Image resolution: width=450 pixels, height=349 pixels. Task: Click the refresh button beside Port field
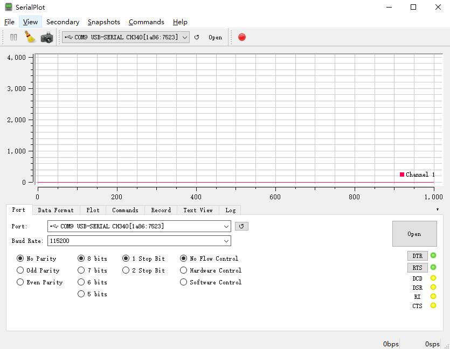point(241,226)
